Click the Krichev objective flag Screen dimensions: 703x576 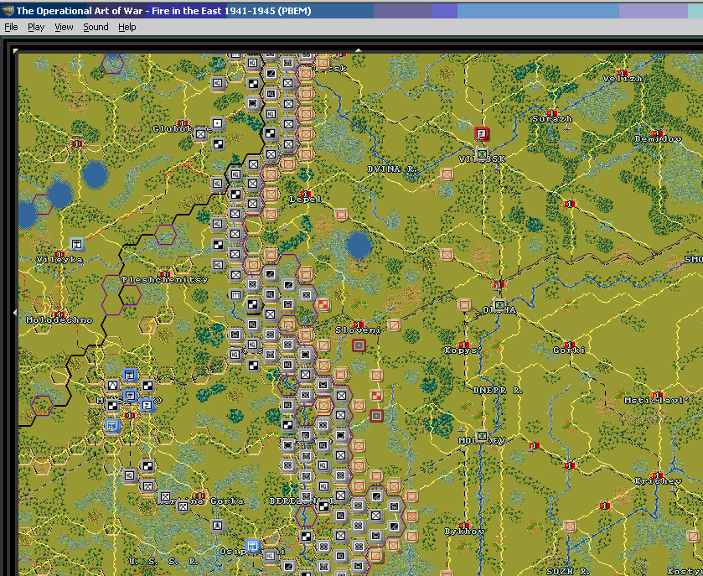tap(657, 475)
